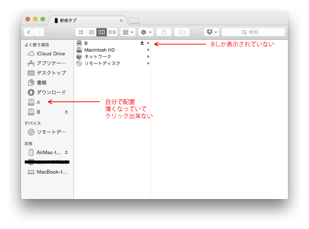The width and height of the screenshot is (309, 229).
Task: Select リモートディスク under デバイス in sidebar
Action: 47,132
